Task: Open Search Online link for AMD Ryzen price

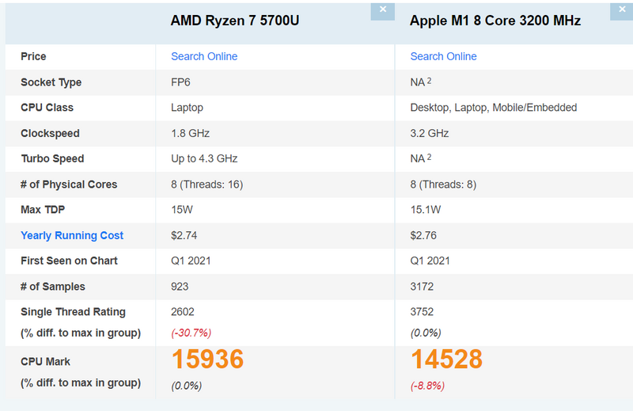Action: coord(204,56)
